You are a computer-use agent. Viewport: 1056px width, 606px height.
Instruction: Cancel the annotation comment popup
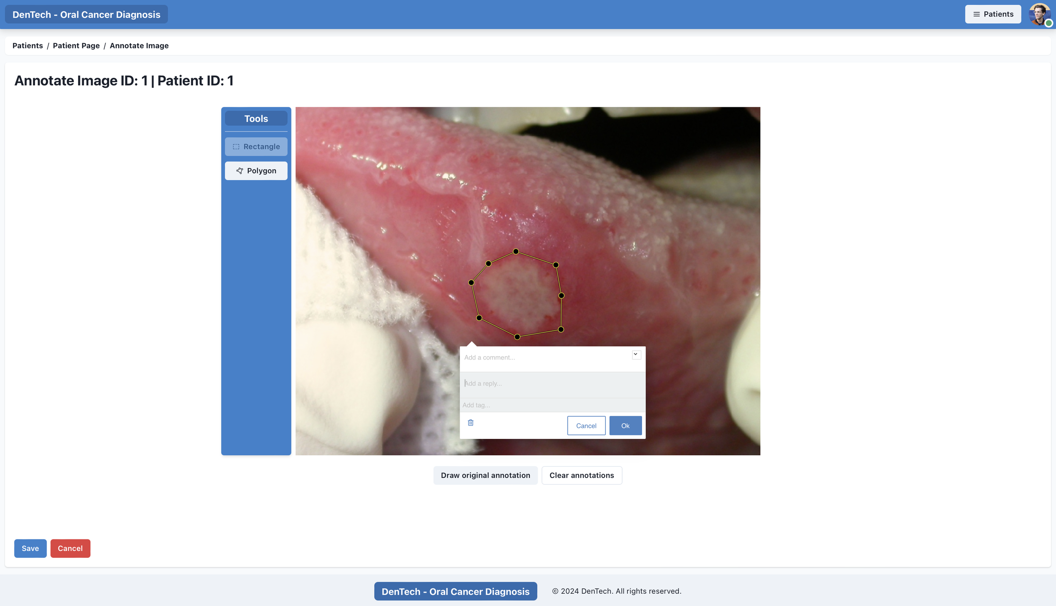click(x=586, y=425)
